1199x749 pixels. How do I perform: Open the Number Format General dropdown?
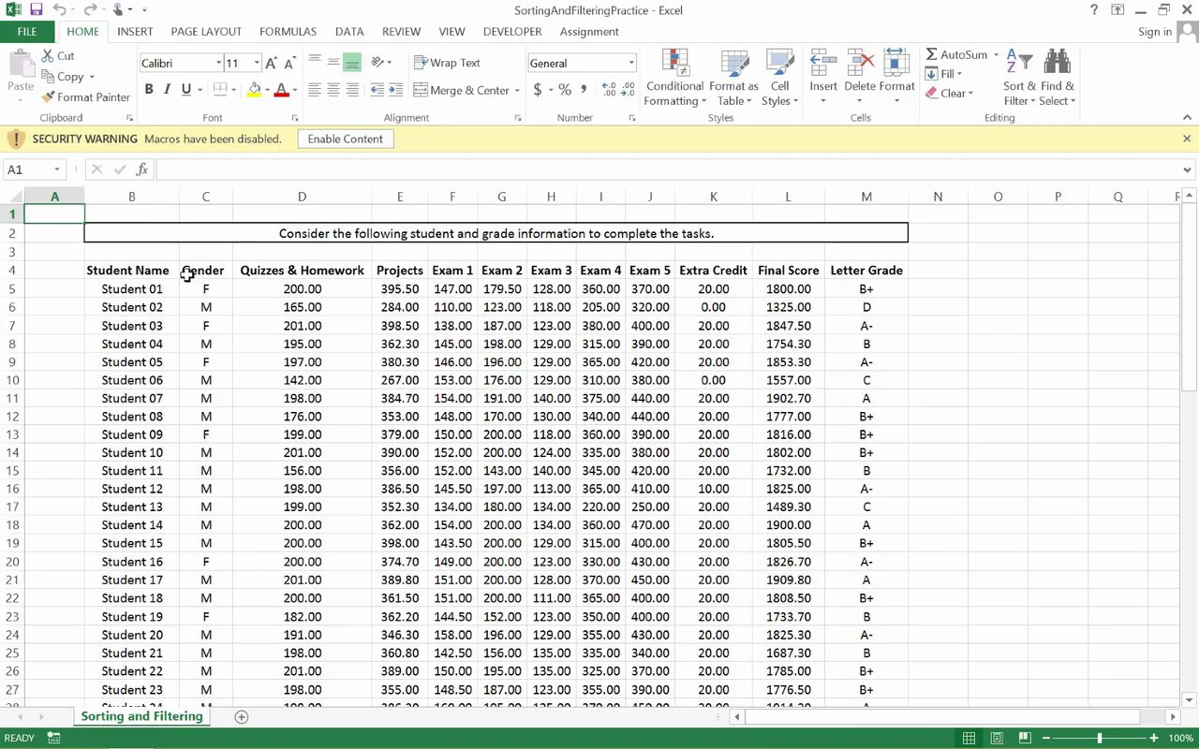pyautogui.click(x=630, y=64)
